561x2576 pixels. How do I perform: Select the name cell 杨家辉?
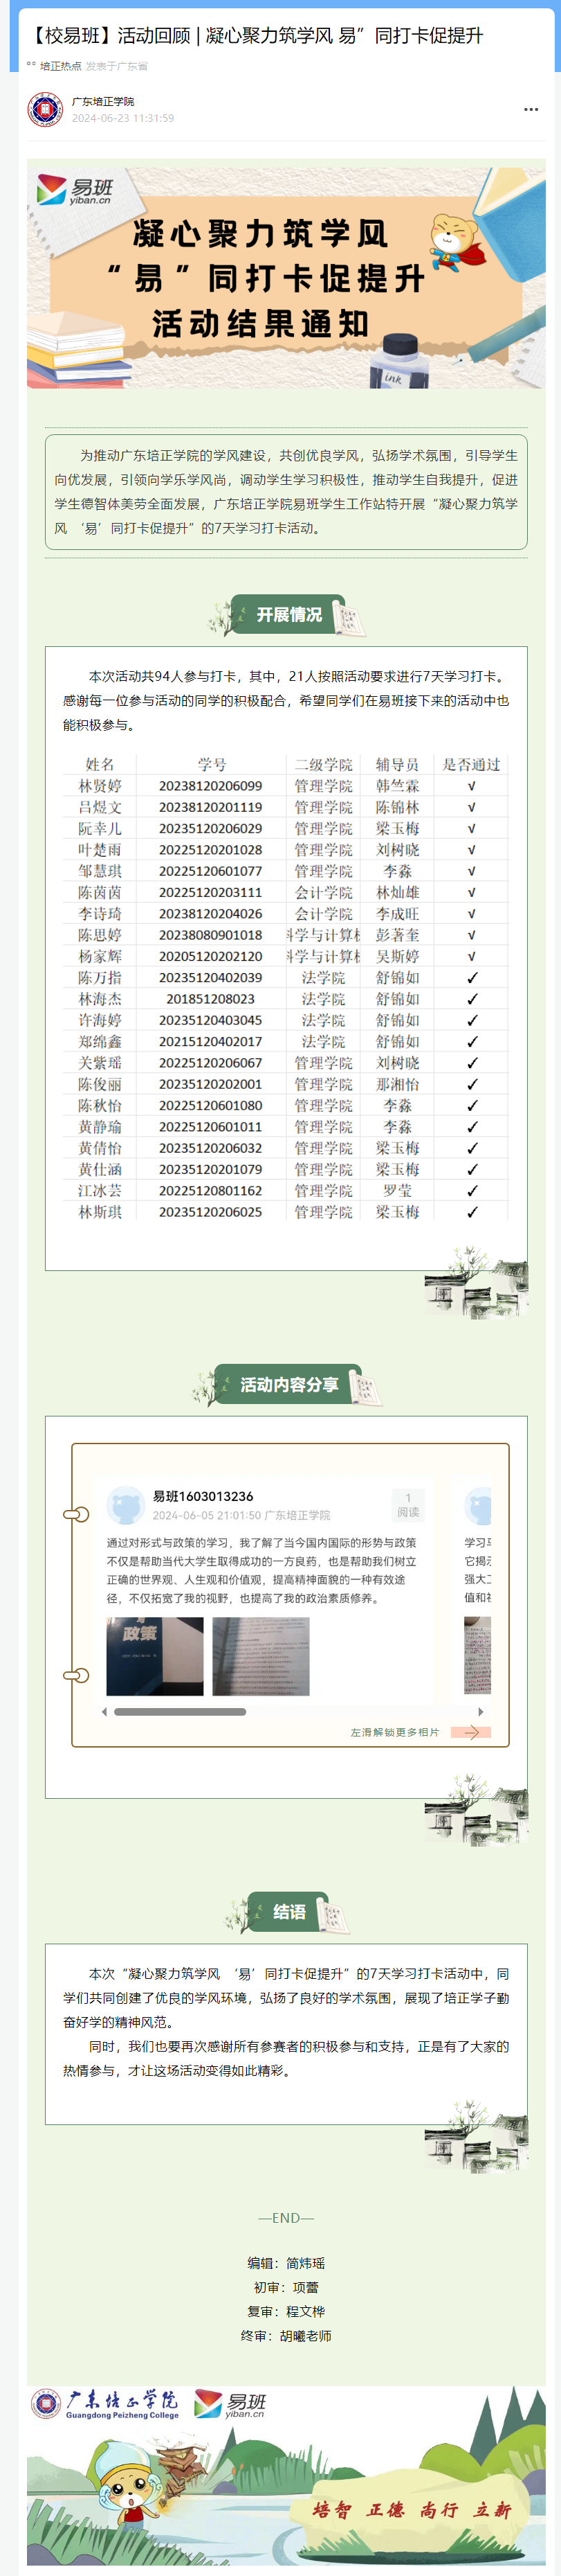point(100,956)
